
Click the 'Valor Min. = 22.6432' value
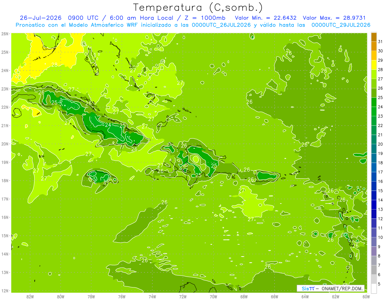click(x=265, y=18)
